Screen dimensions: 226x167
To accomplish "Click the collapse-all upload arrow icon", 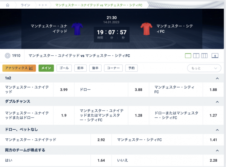I will [x=215, y=56].
